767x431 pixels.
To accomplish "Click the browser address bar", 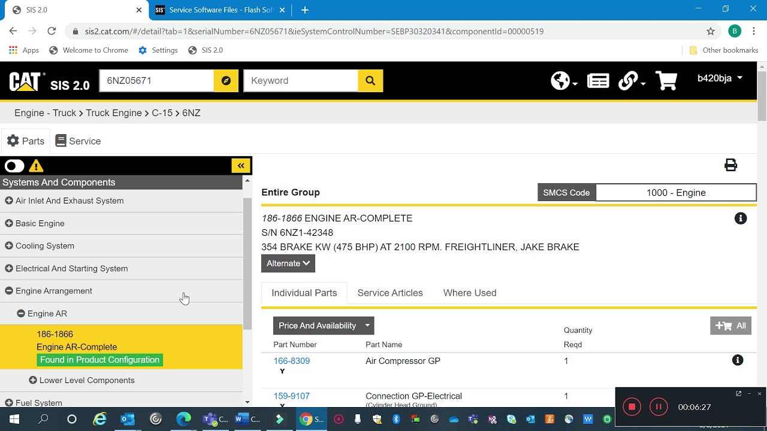I will point(383,31).
